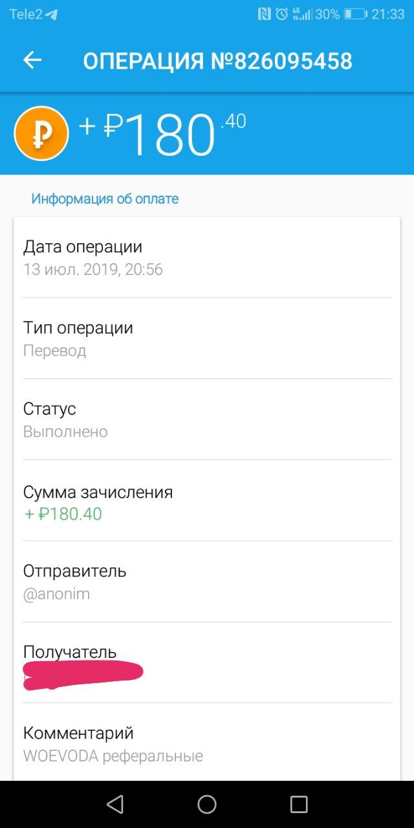This screenshot has width=414, height=828.
Task: Select the 'Дата операции' row
Action: (x=207, y=257)
